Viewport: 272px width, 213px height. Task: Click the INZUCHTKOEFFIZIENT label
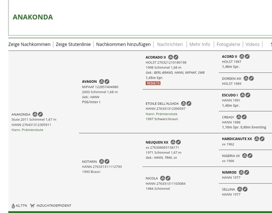click(x=54, y=206)
